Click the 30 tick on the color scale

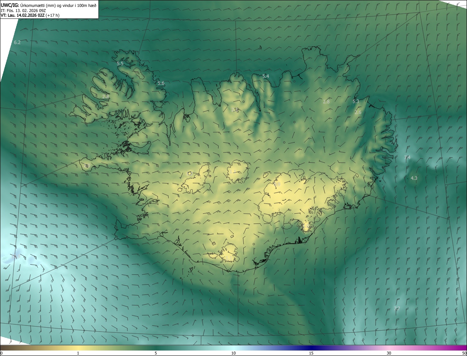389,353
